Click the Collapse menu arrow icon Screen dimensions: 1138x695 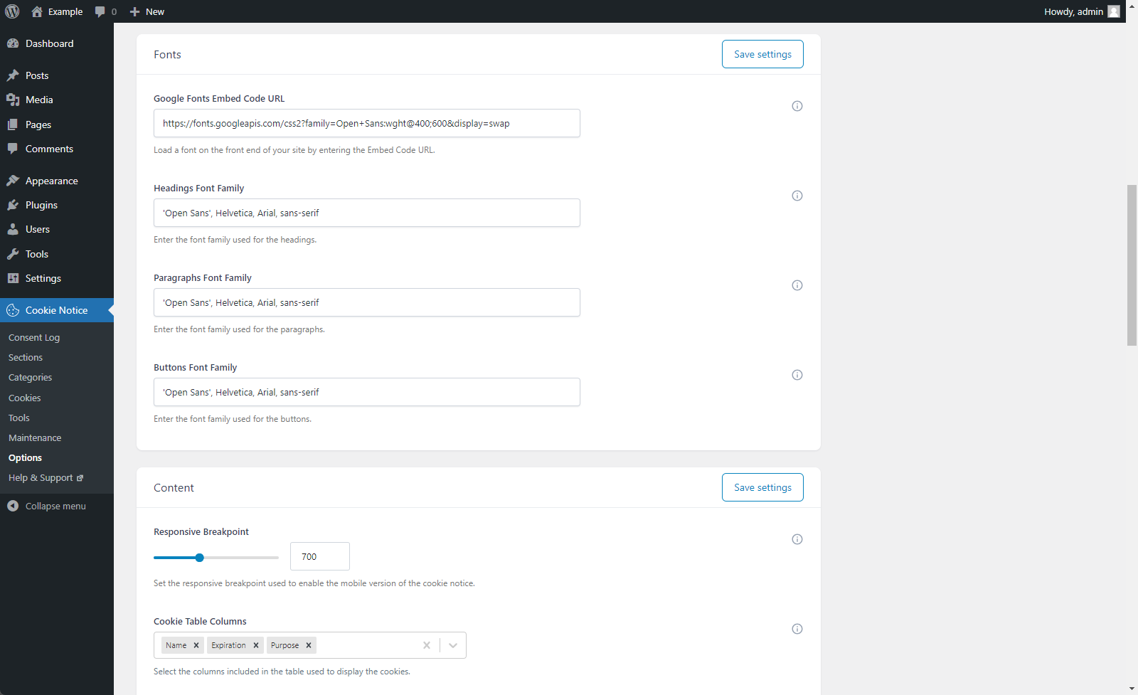pyautogui.click(x=13, y=506)
